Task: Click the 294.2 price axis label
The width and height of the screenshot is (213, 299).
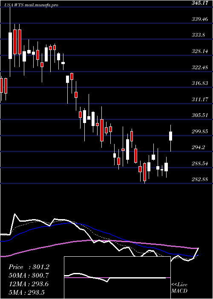Action: point(198,147)
